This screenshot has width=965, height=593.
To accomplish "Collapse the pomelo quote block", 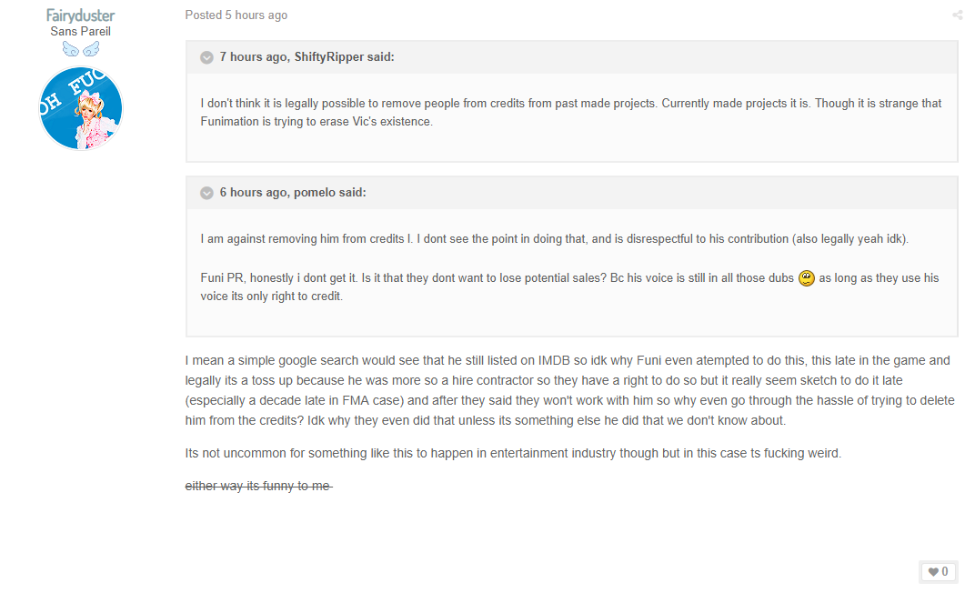I will tap(206, 193).
